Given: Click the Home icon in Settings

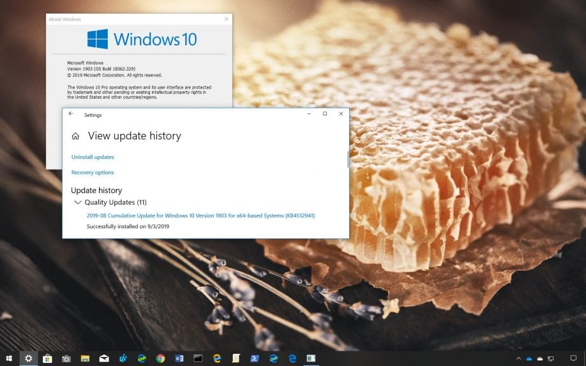Looking at the screenshot, I should (75, 136).
